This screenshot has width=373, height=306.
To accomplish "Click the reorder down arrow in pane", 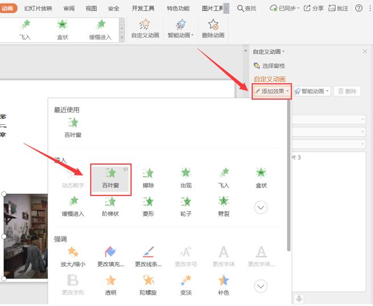I will [x=299, y=299].
